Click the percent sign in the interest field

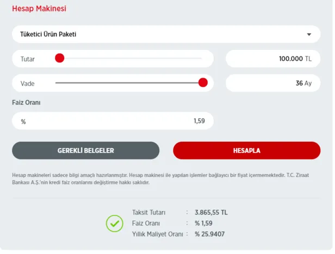(x=23, y=122)
